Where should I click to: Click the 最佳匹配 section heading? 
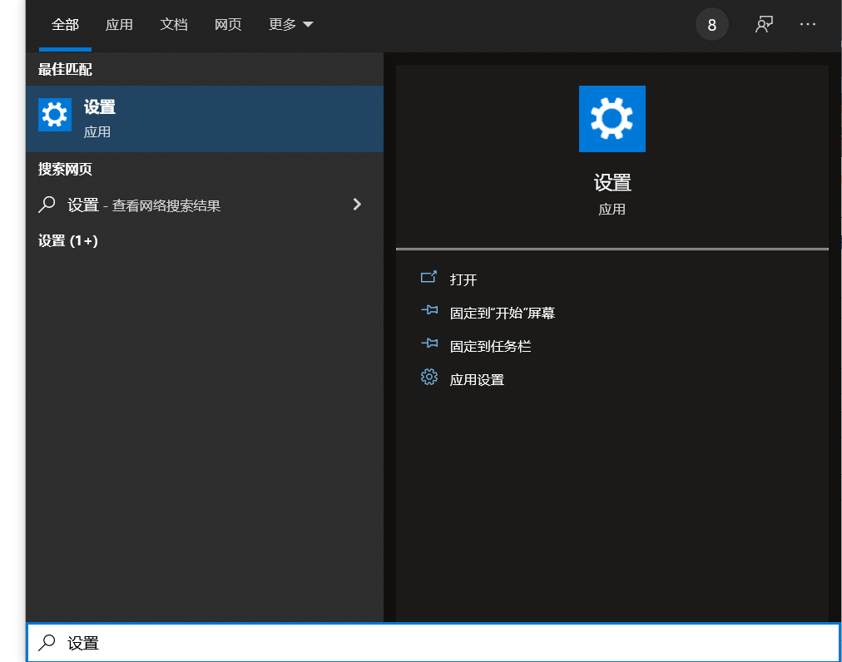click(65, 69)
